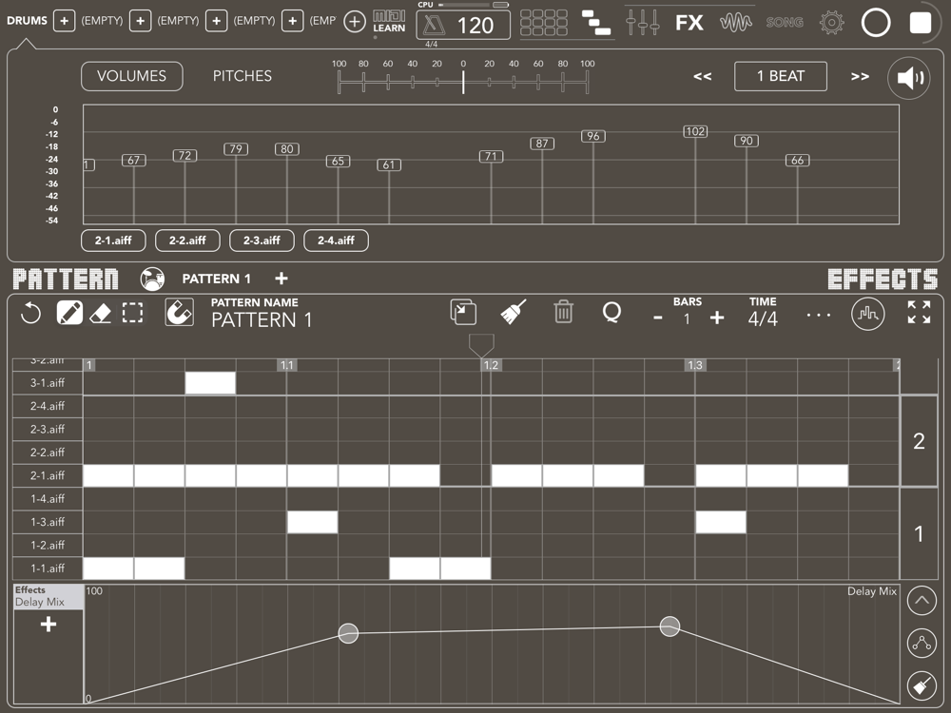Image resolution: width=951 pixels, height=713 pixels.
Task: Collapse automation with the up chevron
Action: [922, 601]
